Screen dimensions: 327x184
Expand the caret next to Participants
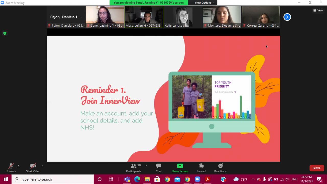146,166
